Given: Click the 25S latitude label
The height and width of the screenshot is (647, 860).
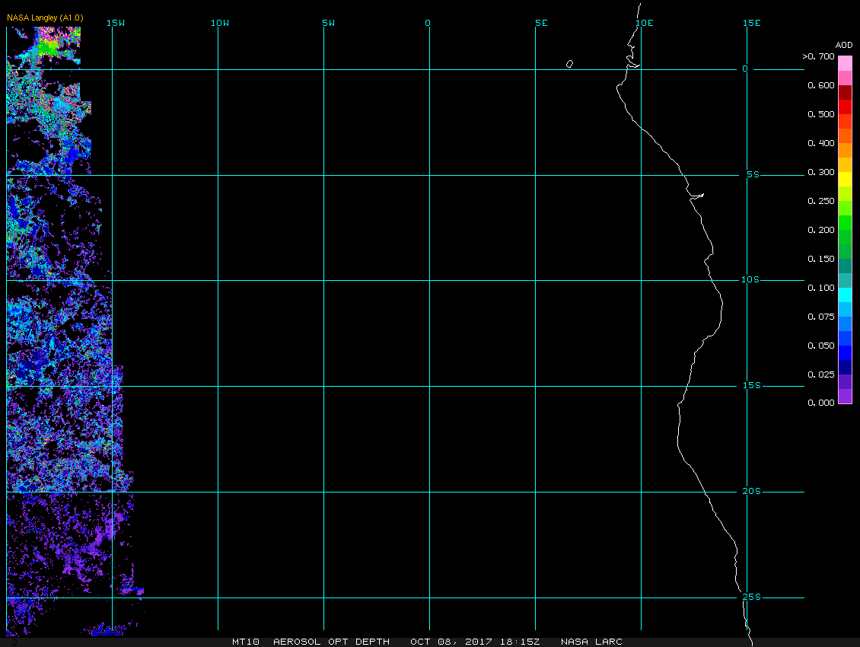Looking at the screenshot, I should coord(752,597).
